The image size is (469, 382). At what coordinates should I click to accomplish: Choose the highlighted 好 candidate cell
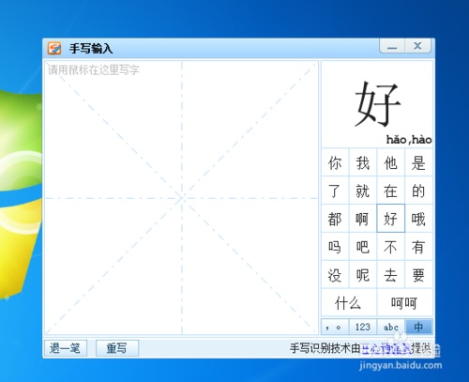tap(391, 219)
